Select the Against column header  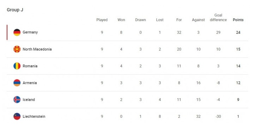(x=198, y=20)
